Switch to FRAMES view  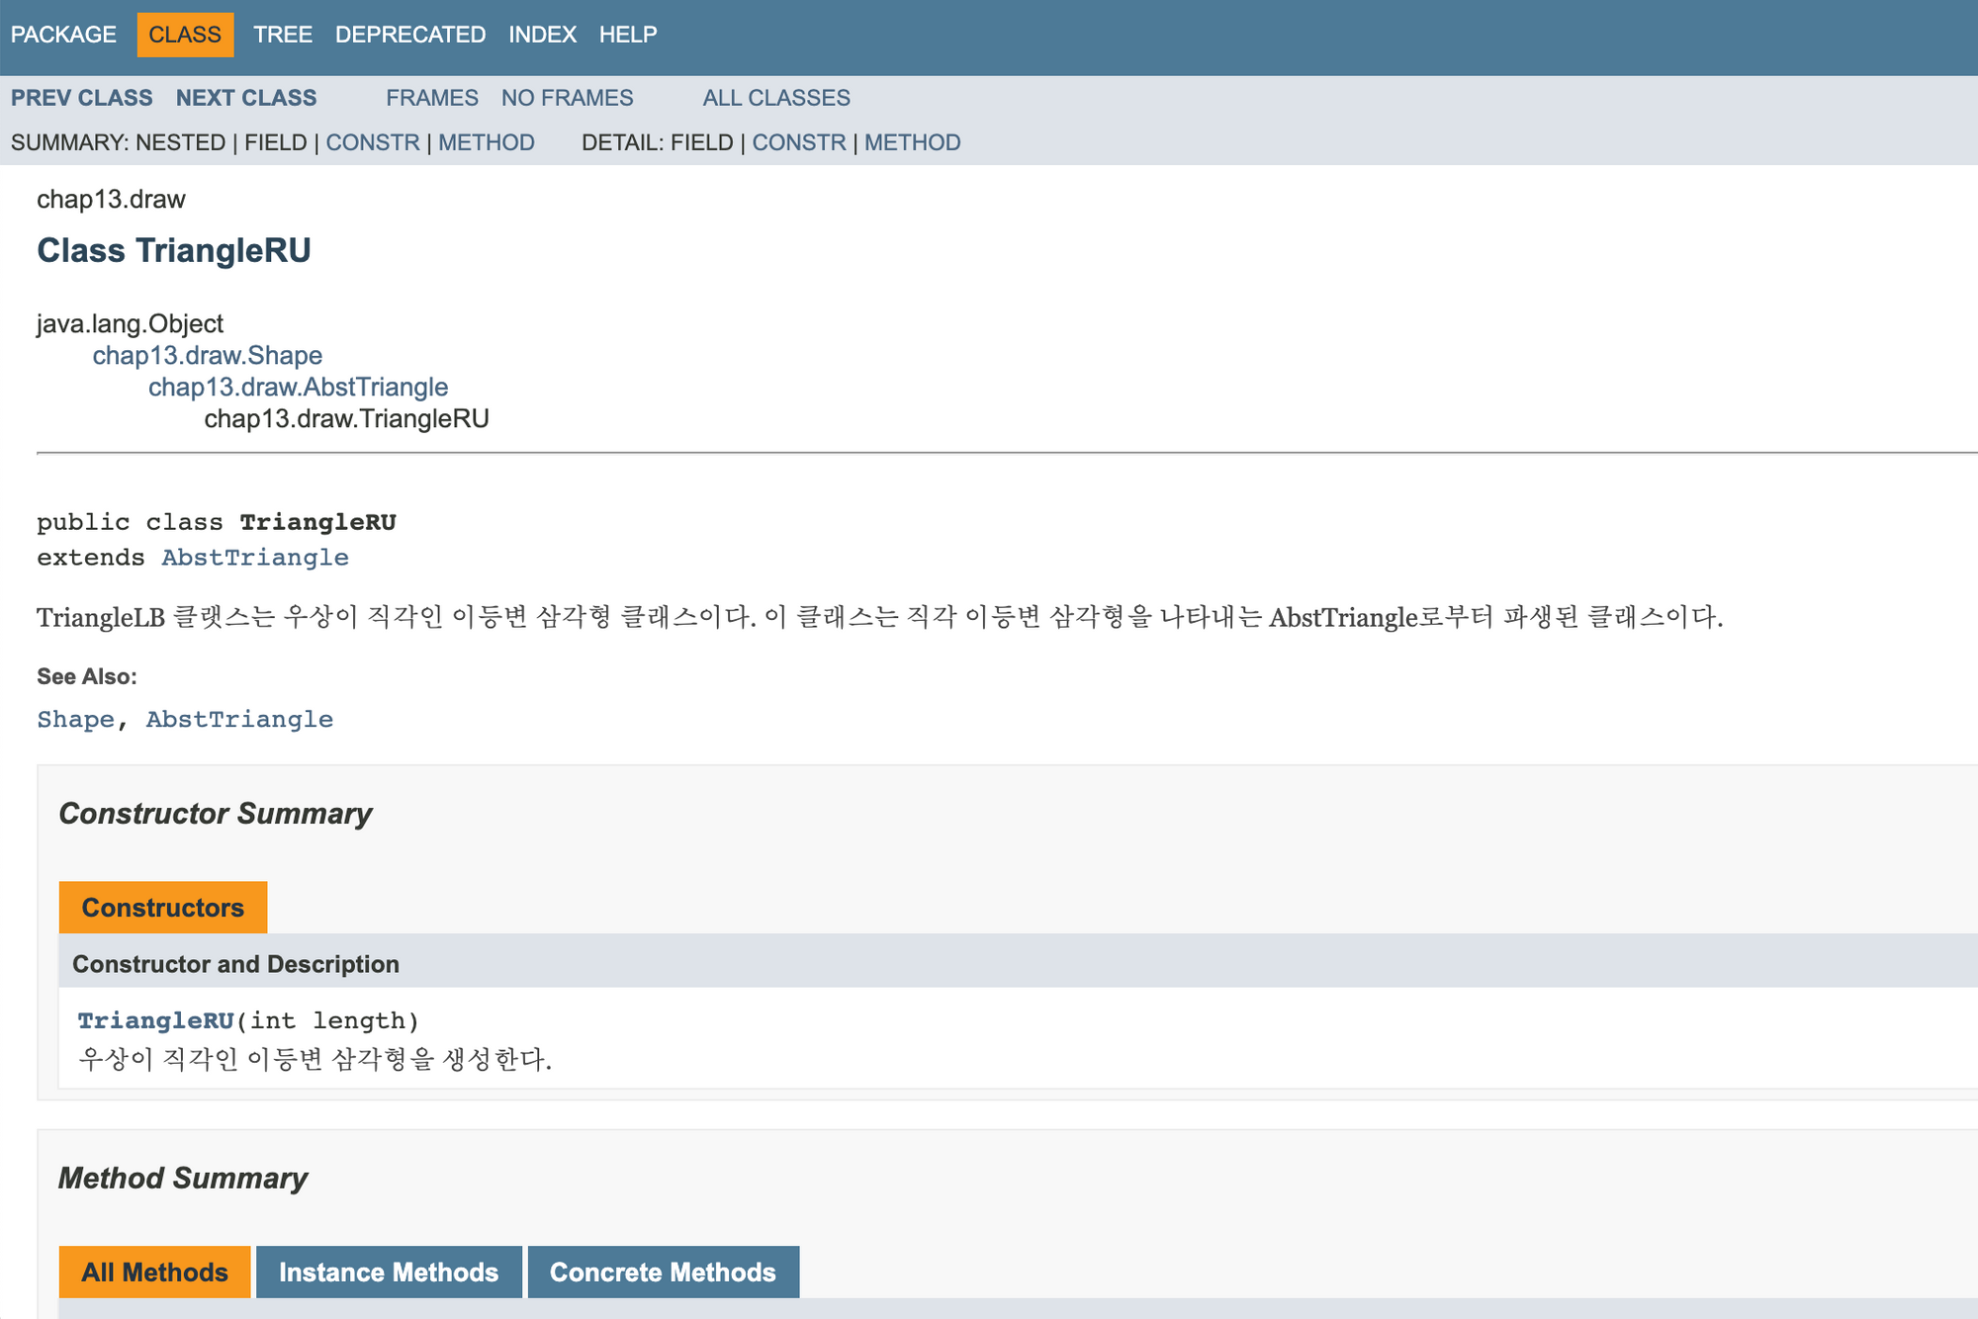pyautogui.click(x=431, y=98)
